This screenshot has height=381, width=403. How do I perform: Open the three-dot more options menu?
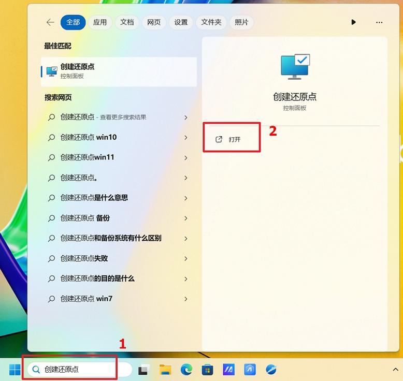coord(379,22)
